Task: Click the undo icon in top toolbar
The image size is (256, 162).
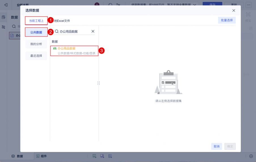Action: 110,5
